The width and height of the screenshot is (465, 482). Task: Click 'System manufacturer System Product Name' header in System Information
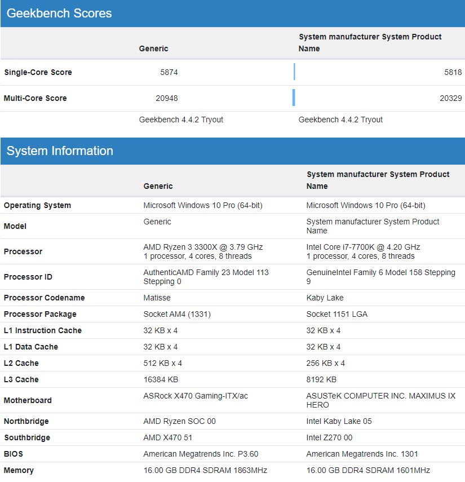[x=378, y=180]
